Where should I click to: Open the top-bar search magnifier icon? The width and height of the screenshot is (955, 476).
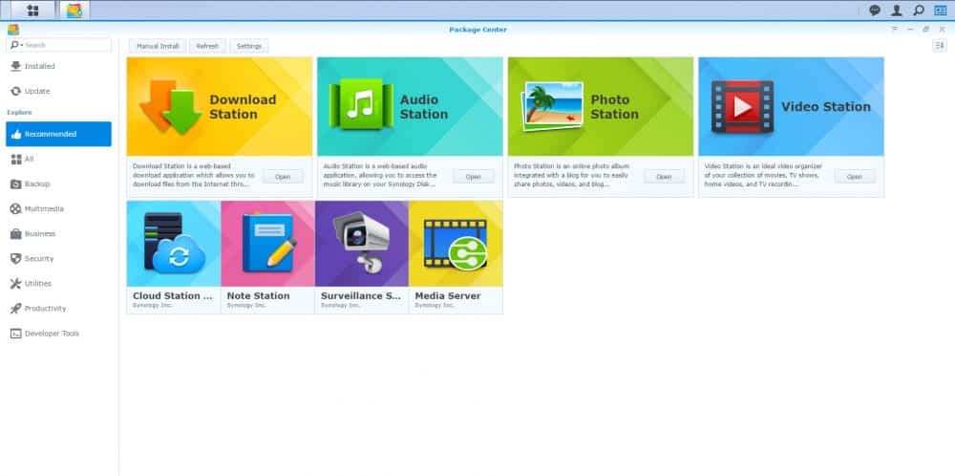coord(919,11)
